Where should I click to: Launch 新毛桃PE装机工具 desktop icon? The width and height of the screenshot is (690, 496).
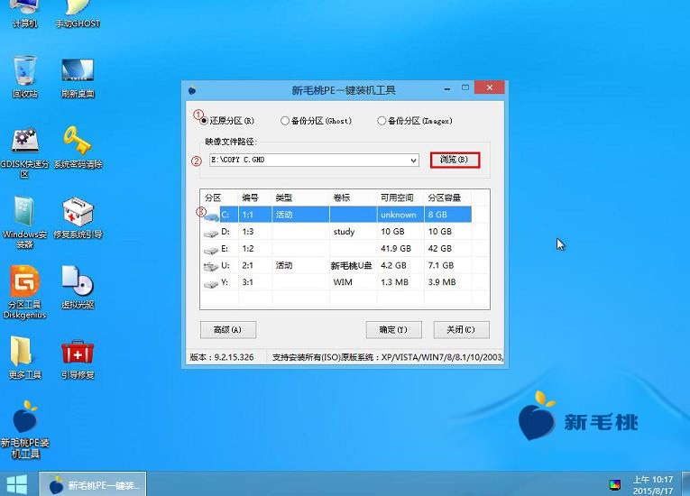[x=24, y=429]
